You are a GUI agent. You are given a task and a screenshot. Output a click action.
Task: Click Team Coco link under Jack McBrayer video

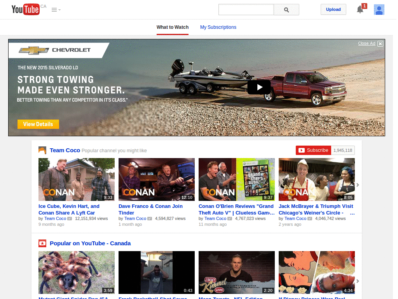click(295, 219)
